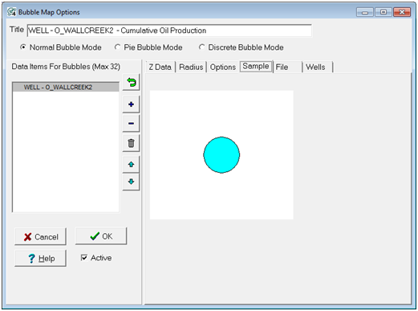
Task: Select Pie Bubble Mode radio button
Action: coord(117,47)
